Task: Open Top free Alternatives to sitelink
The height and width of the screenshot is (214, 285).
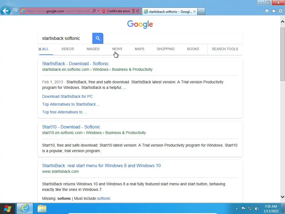Action: (64, 112)
